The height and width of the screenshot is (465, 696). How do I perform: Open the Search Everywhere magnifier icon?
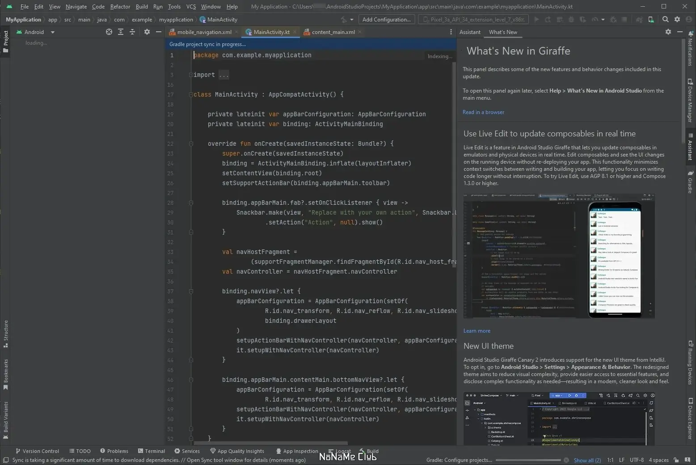(666, 19)
